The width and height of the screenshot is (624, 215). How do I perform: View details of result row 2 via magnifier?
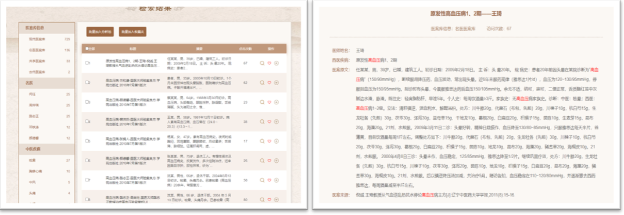(262, 82)
